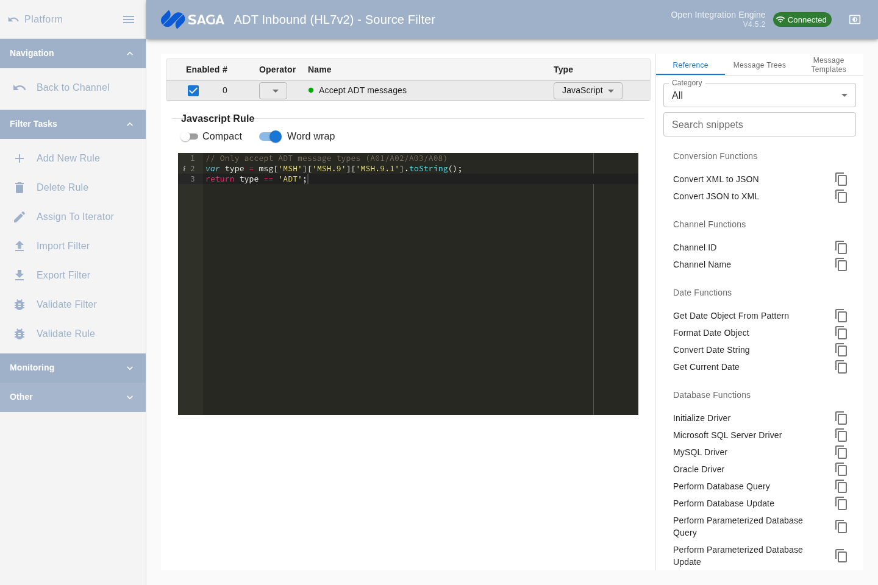This screenshot has height=585, width=878.
Task: Click the Add New Rule task
Action: point(73,158)
